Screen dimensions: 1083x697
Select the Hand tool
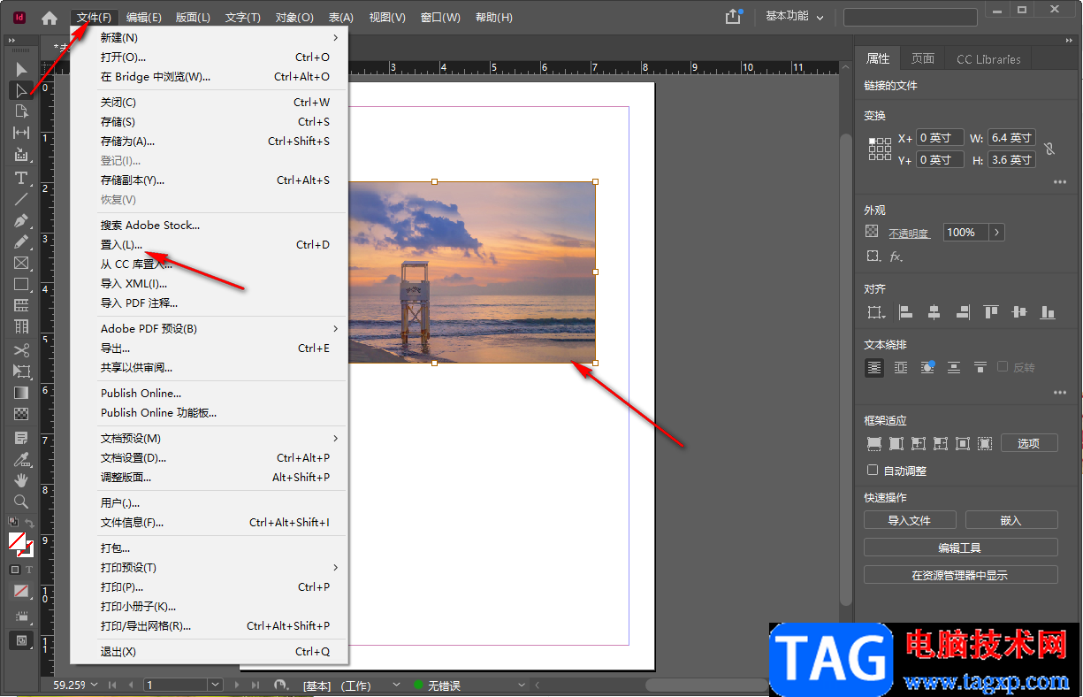21,480
